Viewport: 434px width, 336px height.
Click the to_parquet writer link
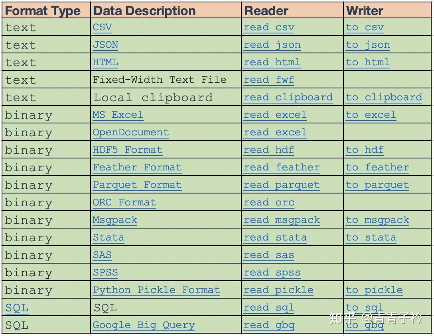[x=377, y=185]
